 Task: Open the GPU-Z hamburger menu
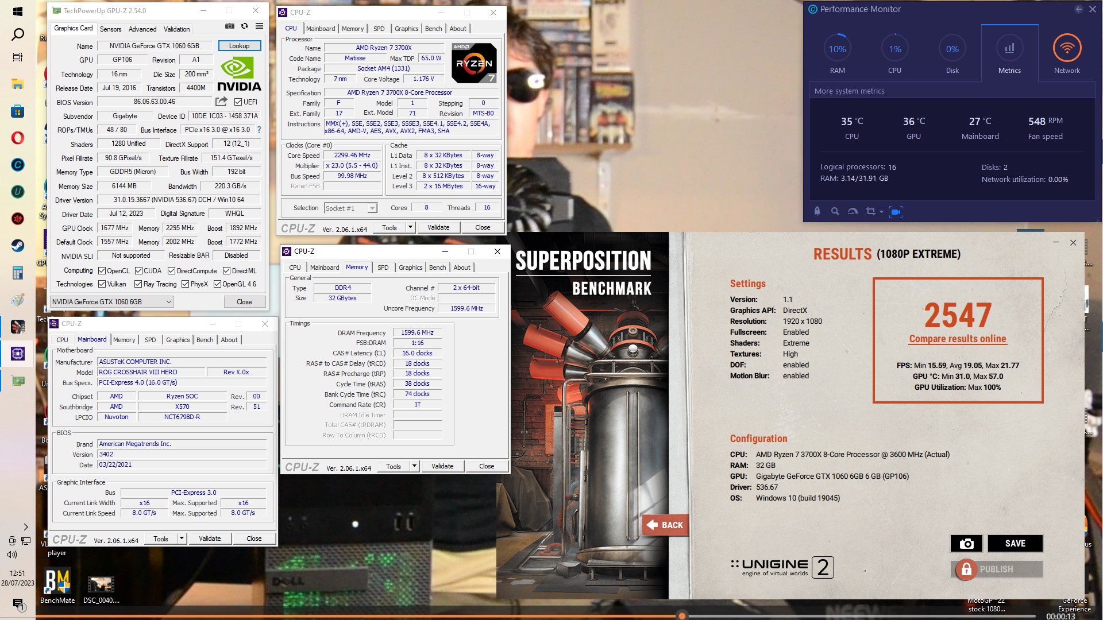[259, 26]
